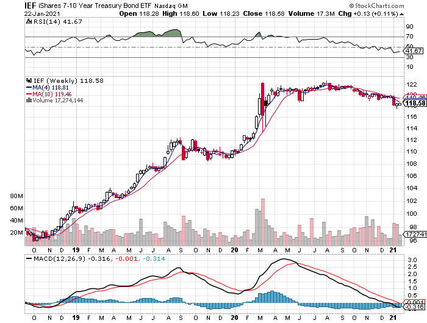Click the black MACD line legend marker
Viewport: 427px width, 323px height.
29,259
